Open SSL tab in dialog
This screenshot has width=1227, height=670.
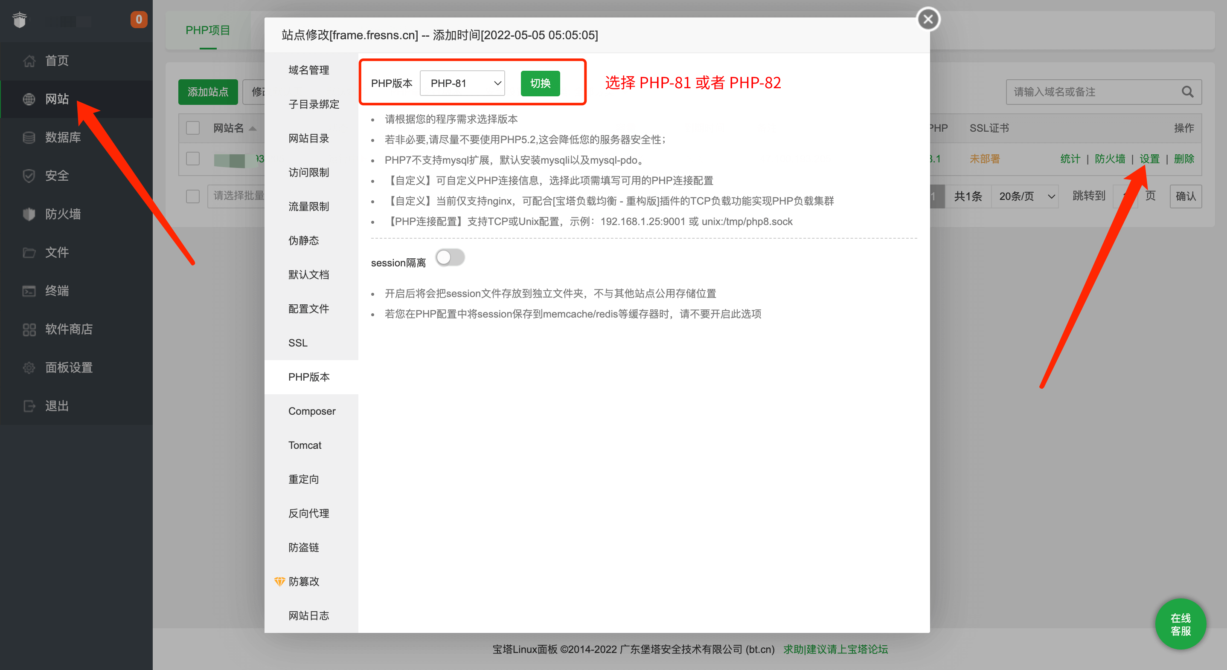coord(311,343)
